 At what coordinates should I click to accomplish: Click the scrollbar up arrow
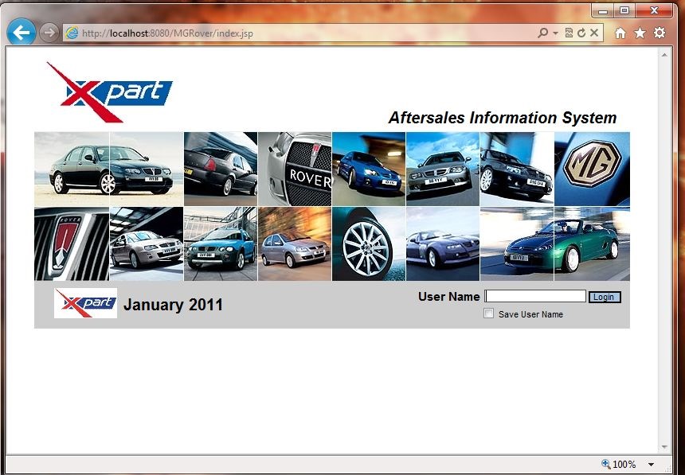click(x=664, y=55)
